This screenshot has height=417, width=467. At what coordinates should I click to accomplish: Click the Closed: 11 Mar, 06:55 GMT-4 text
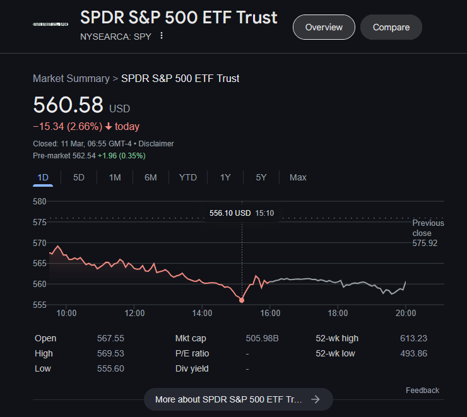[82, 144]
